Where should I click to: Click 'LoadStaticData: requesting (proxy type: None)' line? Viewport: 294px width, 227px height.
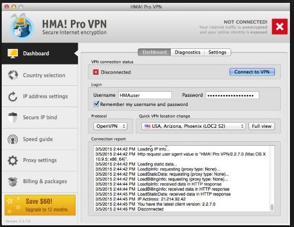pos(162,174)
